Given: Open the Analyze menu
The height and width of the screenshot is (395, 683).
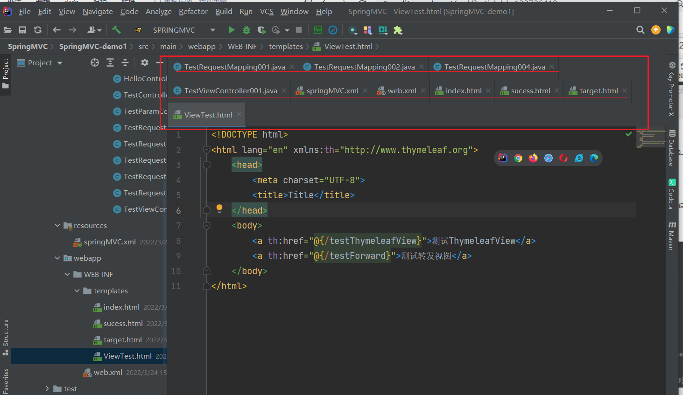Looking at the screenshot, I should [x=158, y=11].
